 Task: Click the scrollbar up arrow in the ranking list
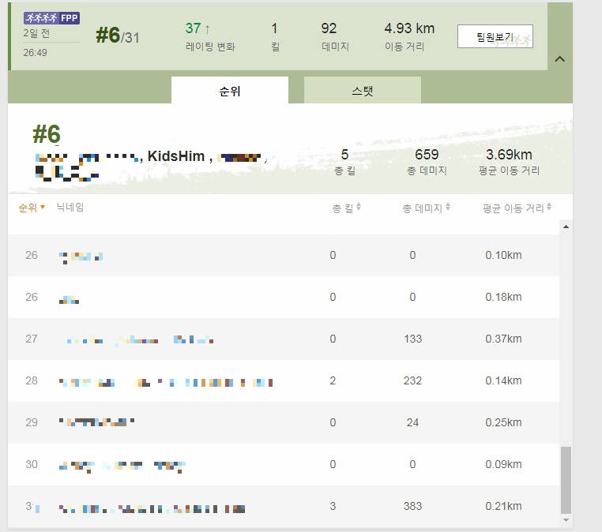click(566, 227)
